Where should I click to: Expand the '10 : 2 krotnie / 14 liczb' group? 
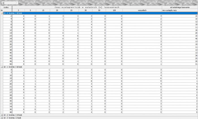pos(2,115)
